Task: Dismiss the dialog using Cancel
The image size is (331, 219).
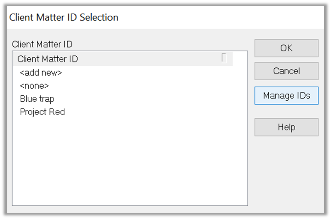Action: point(286,71)
